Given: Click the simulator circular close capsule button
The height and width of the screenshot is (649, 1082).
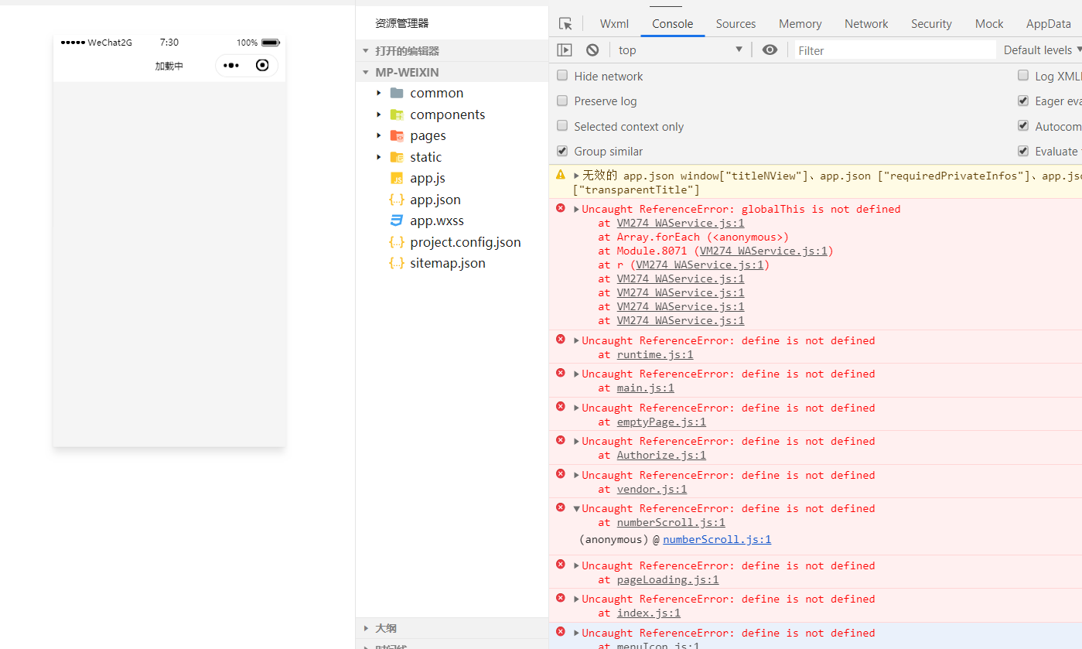Looking at the screenshot, I should coord(262,66).
